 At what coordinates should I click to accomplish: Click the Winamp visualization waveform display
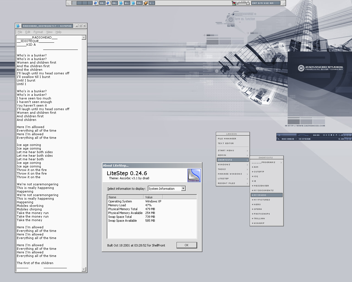[303, 135]
